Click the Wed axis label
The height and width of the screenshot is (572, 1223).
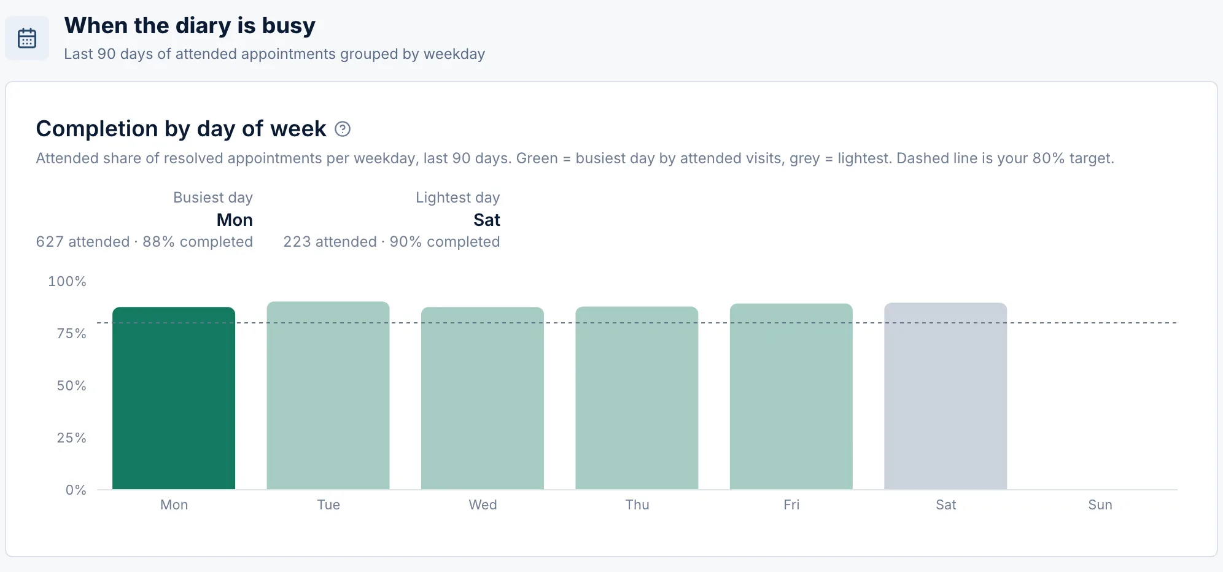[x=483, y=504]
